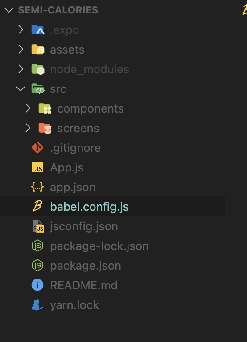Expand the components folder chevron
Image resolution: width=247 pixels, height=342 pixels.
point(28,108)
